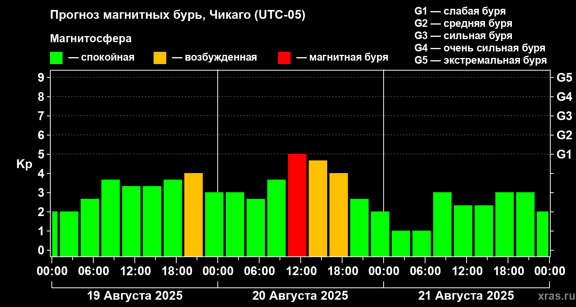Click the 'G4' label on the right axis

pos(564,97)
